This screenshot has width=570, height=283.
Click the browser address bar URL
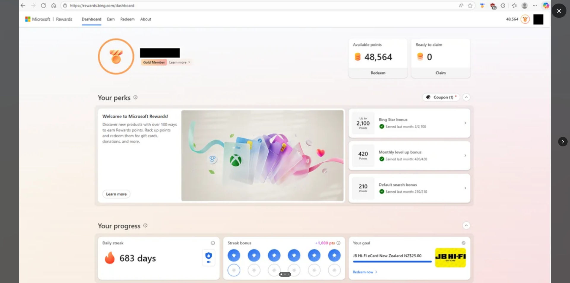[102, 6]
